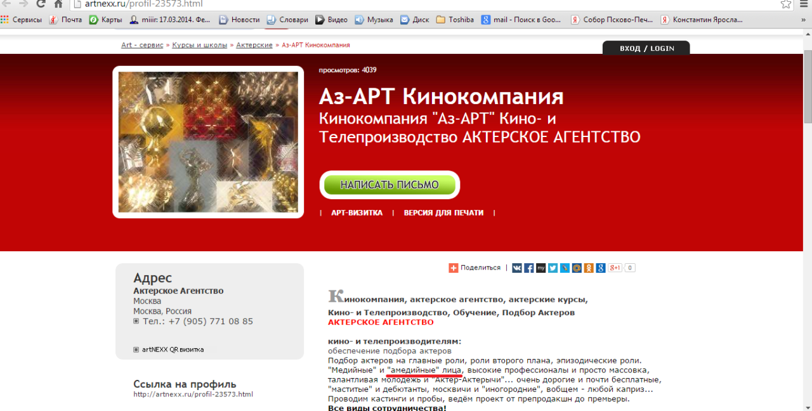Share the page on Twitter
The image size is (812, 411).
(553, 268)
